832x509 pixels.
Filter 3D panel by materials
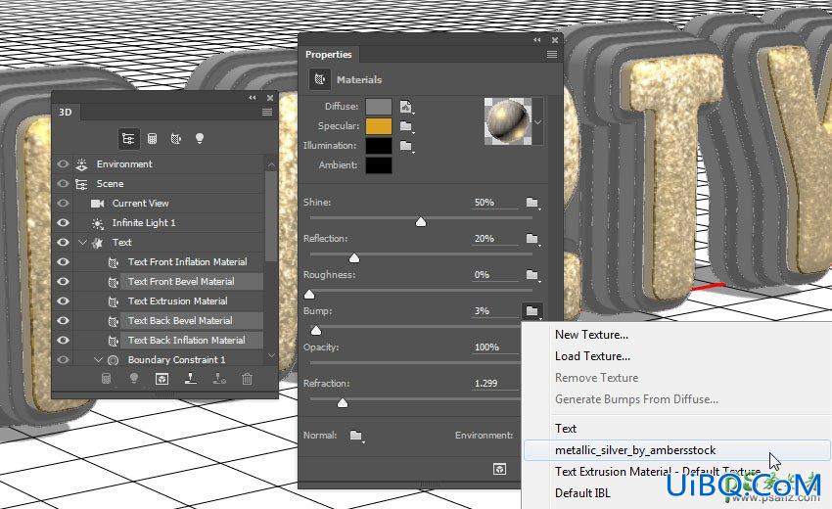pos(176,139)
